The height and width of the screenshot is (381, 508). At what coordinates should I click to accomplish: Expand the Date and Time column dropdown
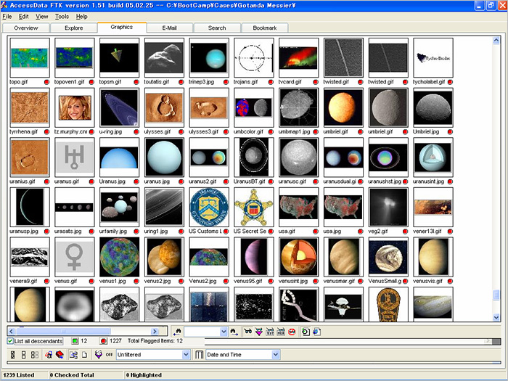[275, 355]
